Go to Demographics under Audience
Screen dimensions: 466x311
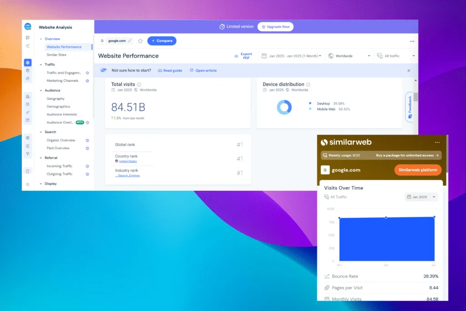pos(58,107)
